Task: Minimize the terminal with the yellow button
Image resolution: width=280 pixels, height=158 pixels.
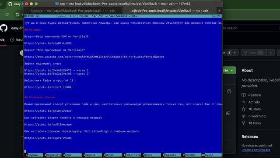Action: pyautogui.click(x=31, y=4)
